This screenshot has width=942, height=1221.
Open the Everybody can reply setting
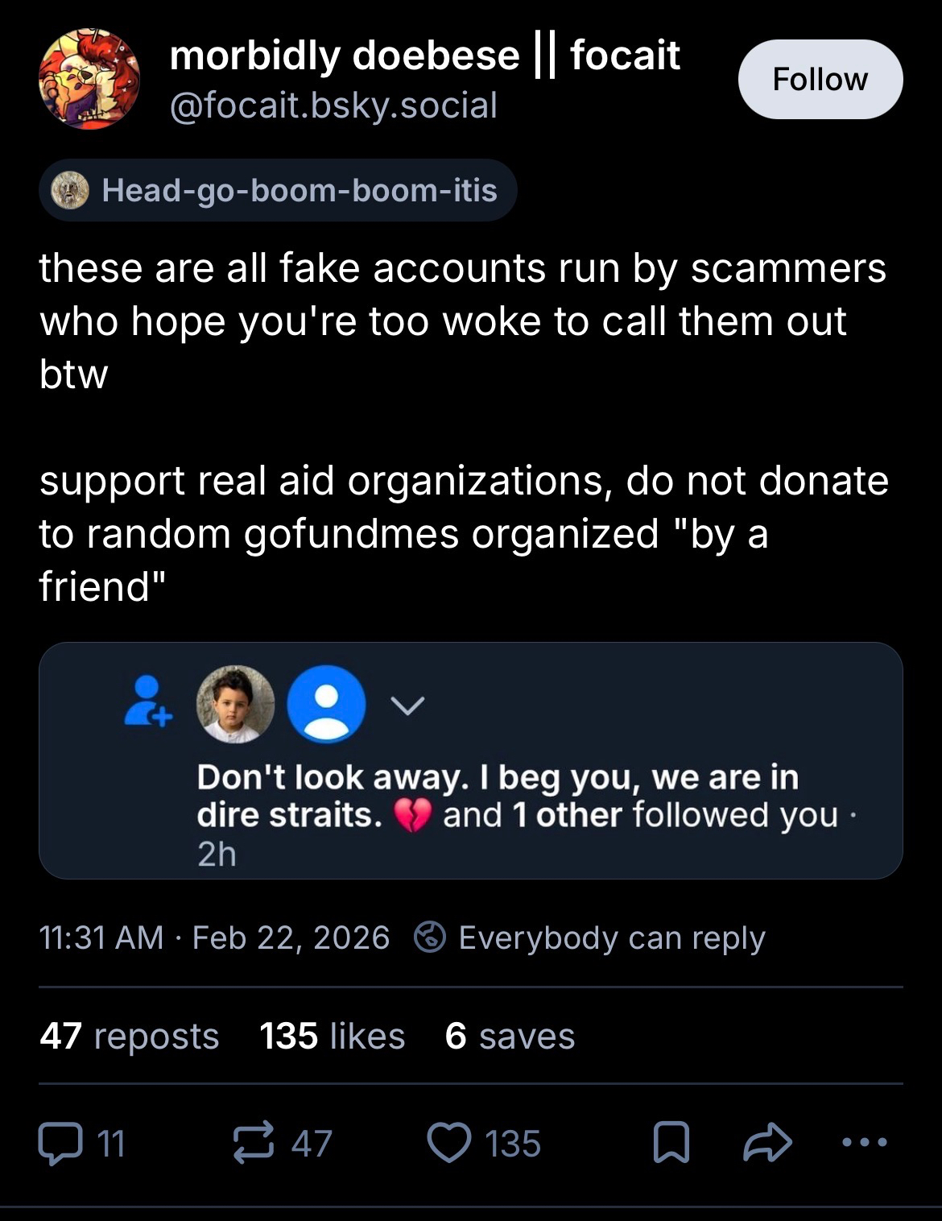[x=611, y=937]
